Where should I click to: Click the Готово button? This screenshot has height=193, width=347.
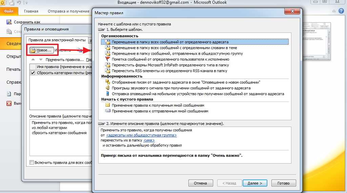pos(284,183)
